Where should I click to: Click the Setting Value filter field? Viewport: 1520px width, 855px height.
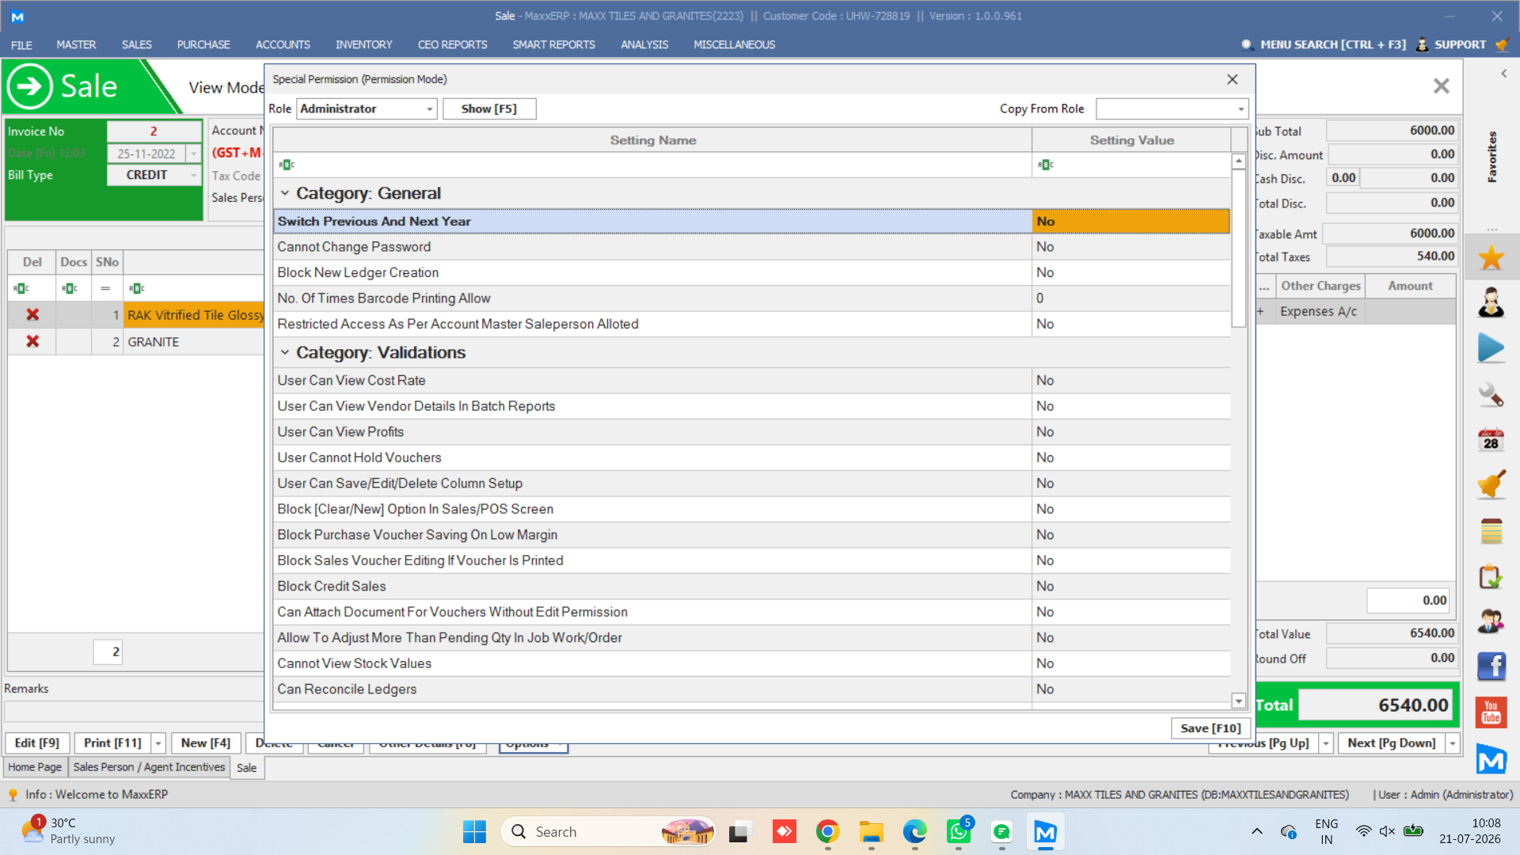tap(1132, 165)
